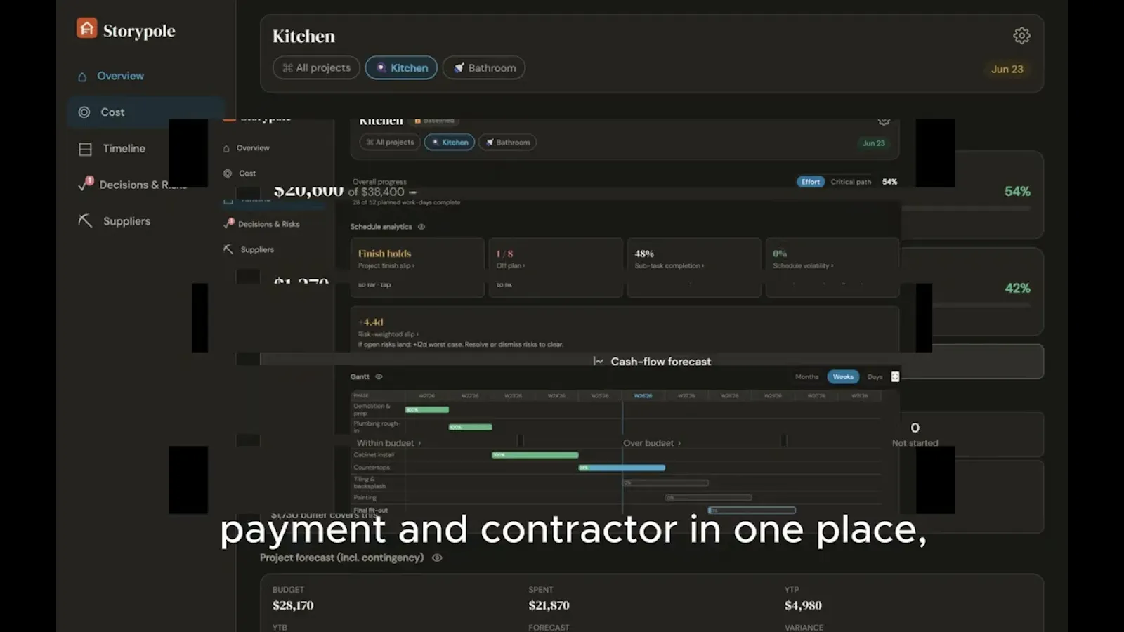The height and width of the screenshot is (632, 1124).
Task: Select Bathroom chip in the small inset
Action: coord(507,143)
